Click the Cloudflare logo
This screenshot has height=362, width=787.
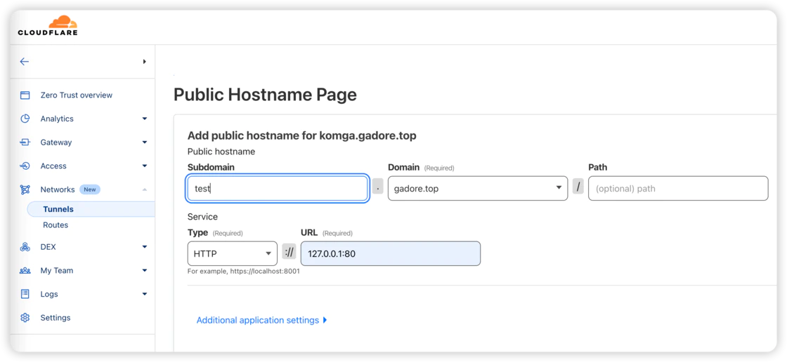pyautogui.click(x=48, y=25)
